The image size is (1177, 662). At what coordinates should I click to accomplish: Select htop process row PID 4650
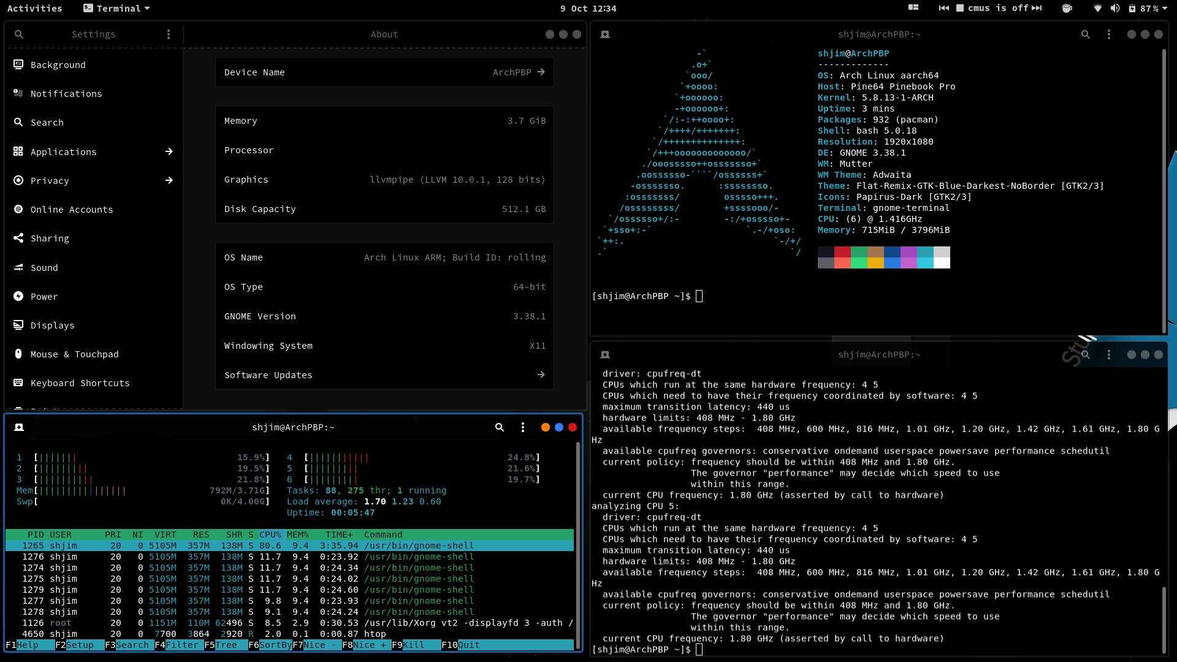289,634
